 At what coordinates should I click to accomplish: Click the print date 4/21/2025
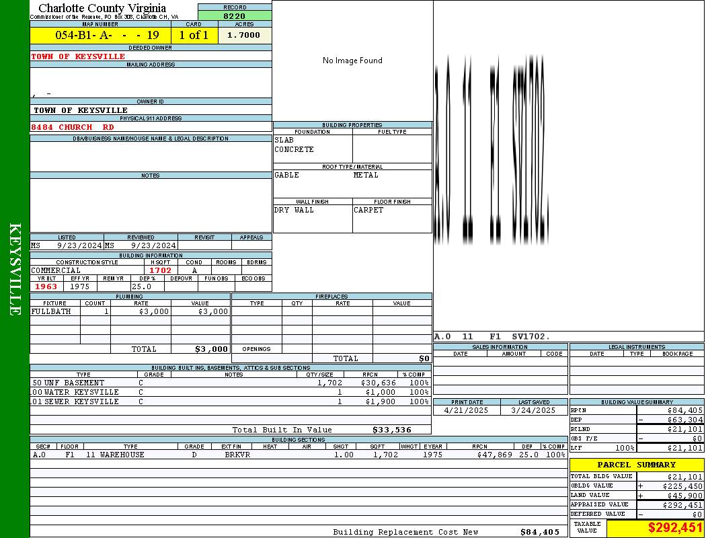click(466, 410)
